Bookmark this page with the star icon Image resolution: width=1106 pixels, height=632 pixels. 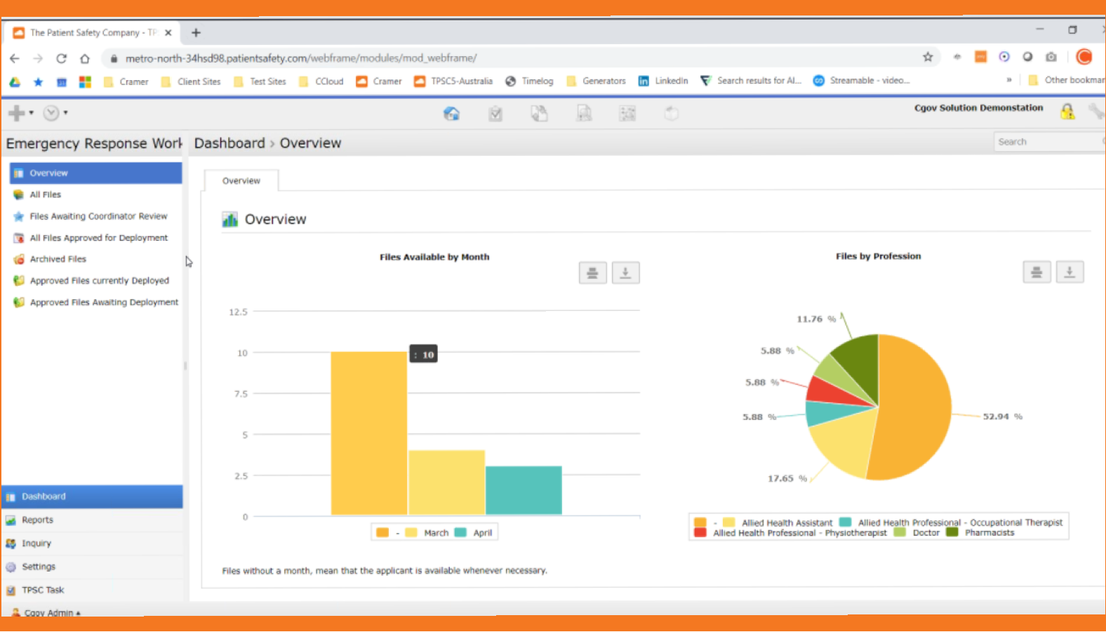[x=928, y=58]
